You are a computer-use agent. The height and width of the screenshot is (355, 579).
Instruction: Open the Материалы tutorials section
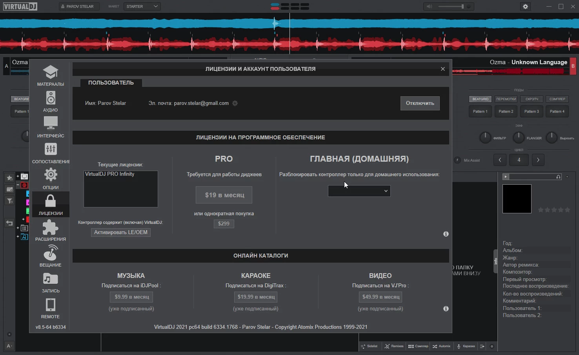50,76
